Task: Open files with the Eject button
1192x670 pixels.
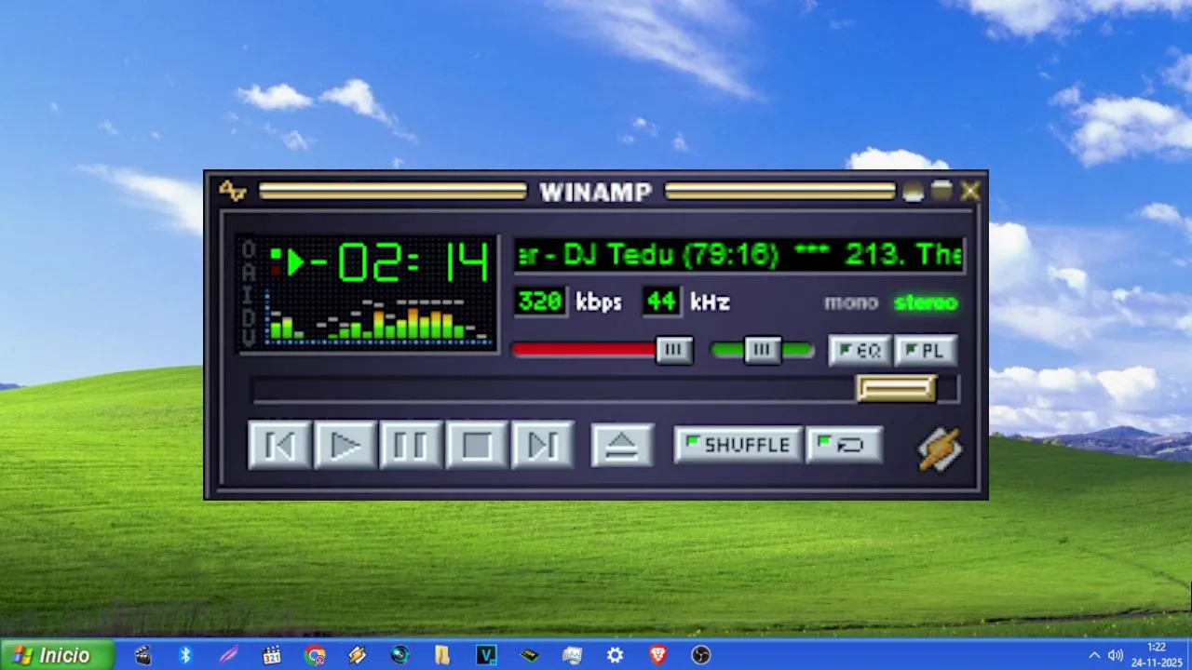Action: (622, 445)
